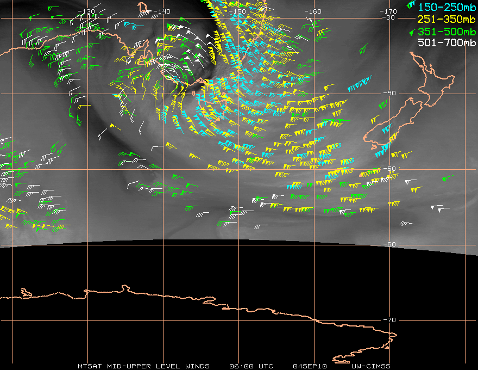478x370 pixels.
Task: Click the -130 longitude label
Action: pos(86,11)
